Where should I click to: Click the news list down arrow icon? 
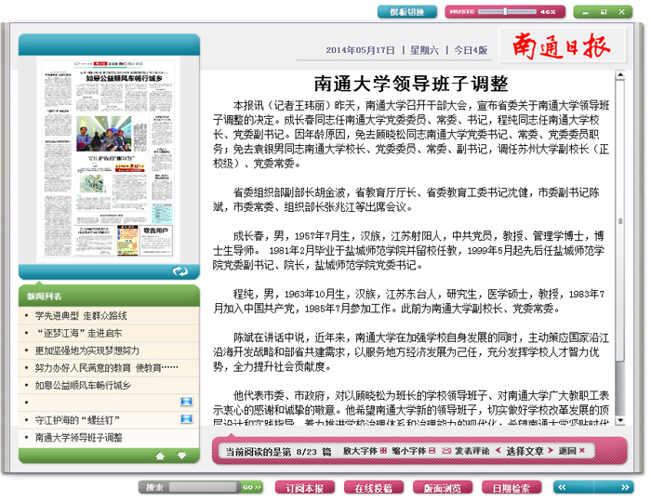[182, 456]
